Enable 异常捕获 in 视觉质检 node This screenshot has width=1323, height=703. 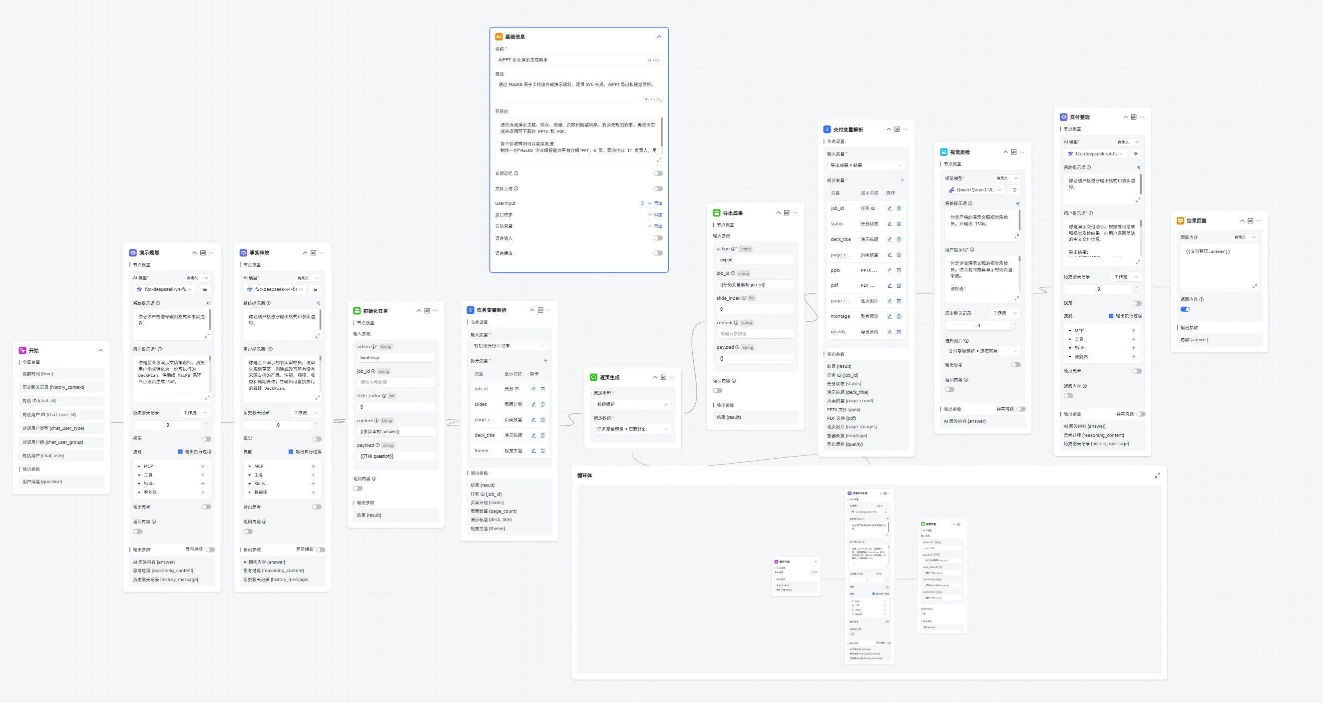coord(1021,409)
